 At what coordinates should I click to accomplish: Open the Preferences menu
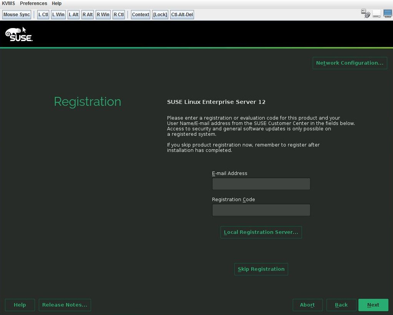coord(33,3)
